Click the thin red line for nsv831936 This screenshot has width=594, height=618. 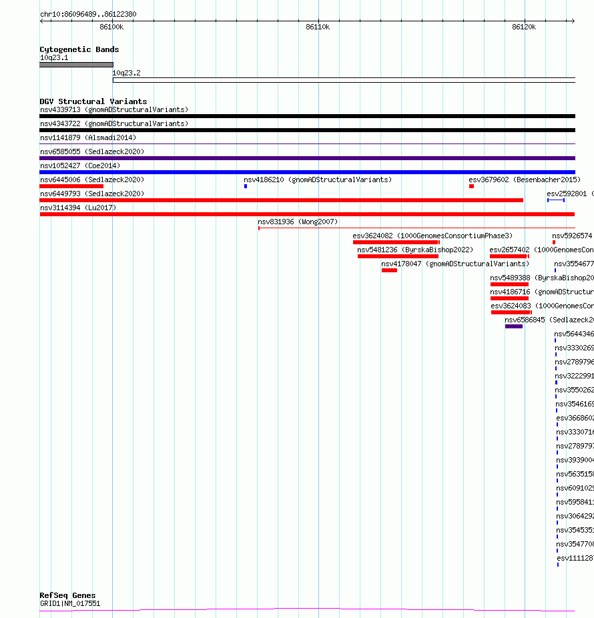(416, 228)
